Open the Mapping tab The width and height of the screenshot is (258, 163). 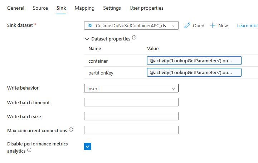pyautogui.click(x=84, y=8)
